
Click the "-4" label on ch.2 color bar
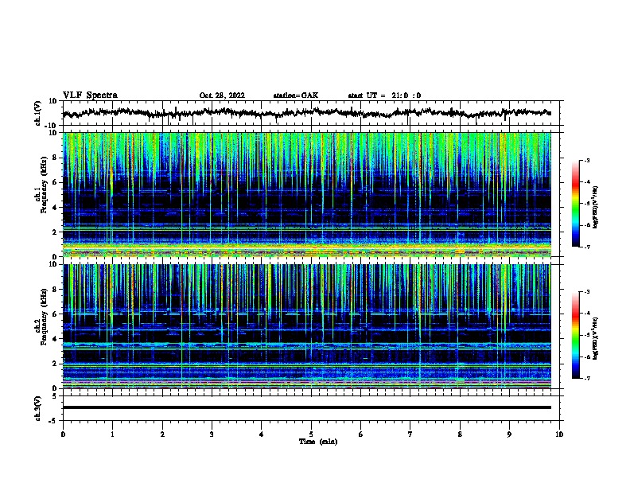(587, 314)
